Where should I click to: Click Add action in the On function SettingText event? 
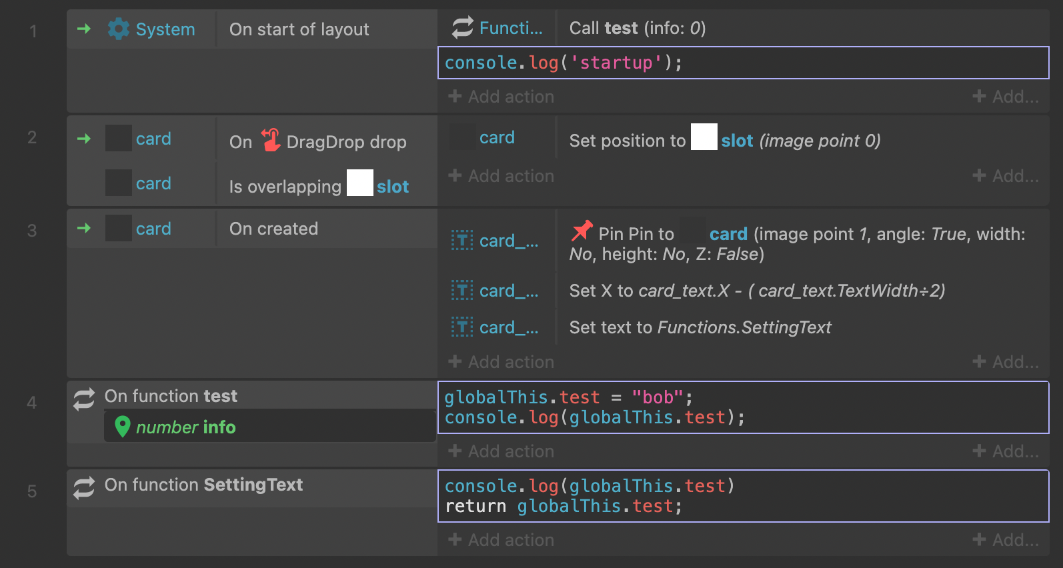[x=501, y=540]
